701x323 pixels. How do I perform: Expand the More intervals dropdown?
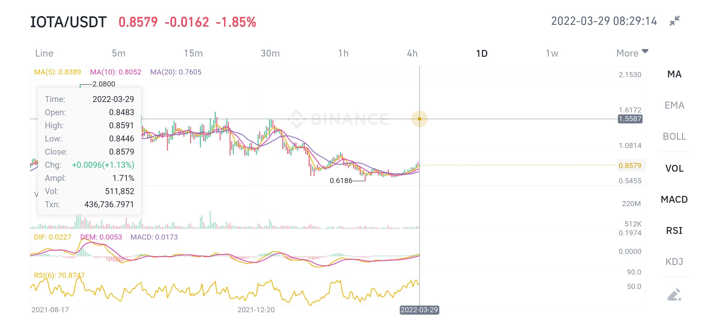tap(632, 53)
